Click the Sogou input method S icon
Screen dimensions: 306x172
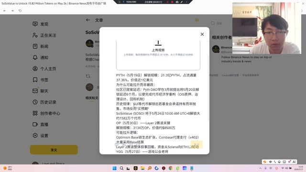(265, 161)
